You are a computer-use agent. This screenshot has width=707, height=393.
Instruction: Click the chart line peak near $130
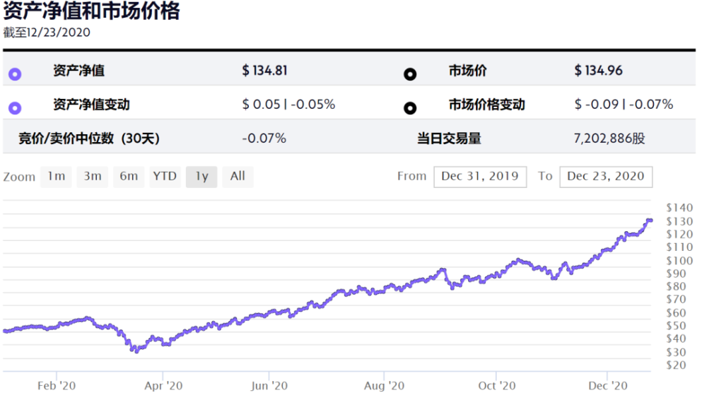(x=649, y=220)
